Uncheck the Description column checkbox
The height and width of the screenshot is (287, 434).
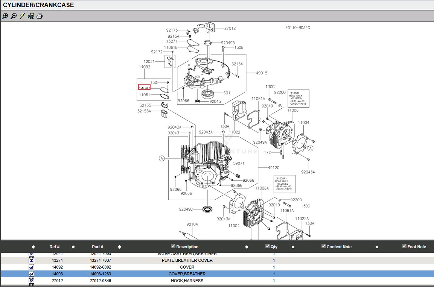[173, 246]
